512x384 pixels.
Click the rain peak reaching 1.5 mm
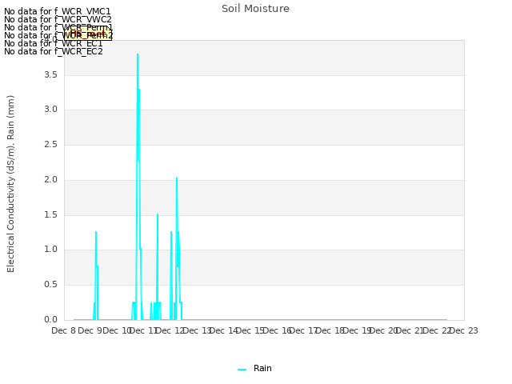[158, 214]
